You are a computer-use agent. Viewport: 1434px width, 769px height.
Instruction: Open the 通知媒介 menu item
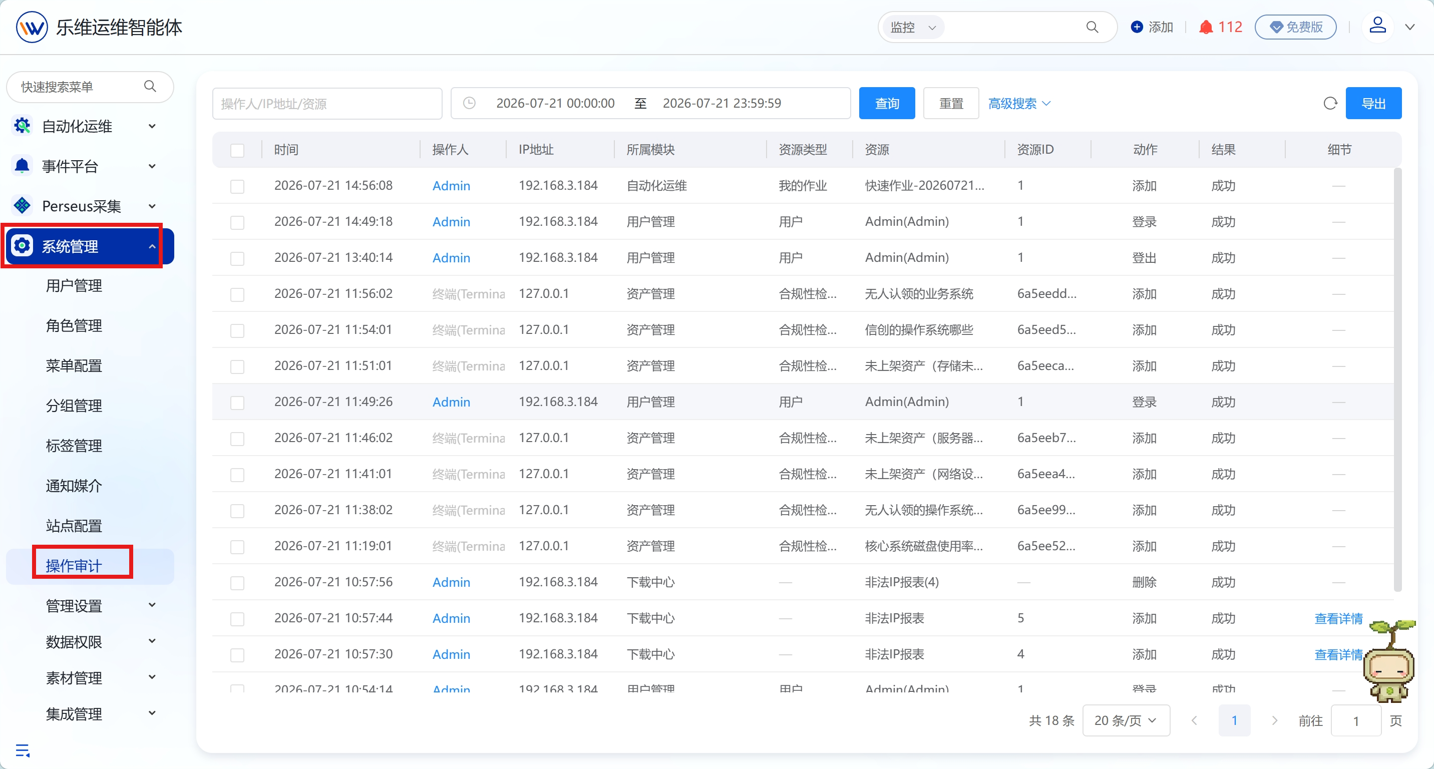(74, 486)
